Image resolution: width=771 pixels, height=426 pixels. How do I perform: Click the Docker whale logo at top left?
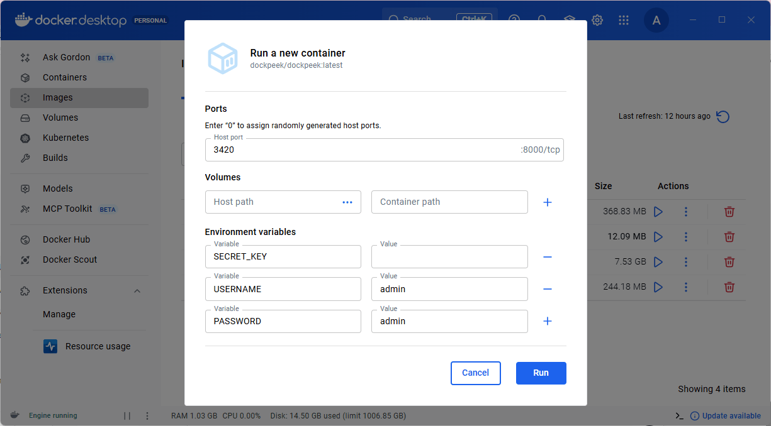coord(22,19)
